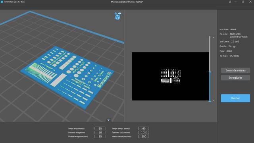The height and width of the screenshot is (143, 254).
Task: Click the Envoi de réseau button
Action: [235, 70]
